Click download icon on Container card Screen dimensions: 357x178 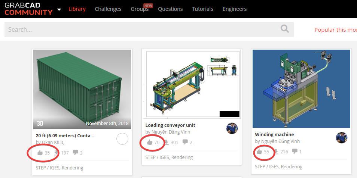(x=56, y=153)
